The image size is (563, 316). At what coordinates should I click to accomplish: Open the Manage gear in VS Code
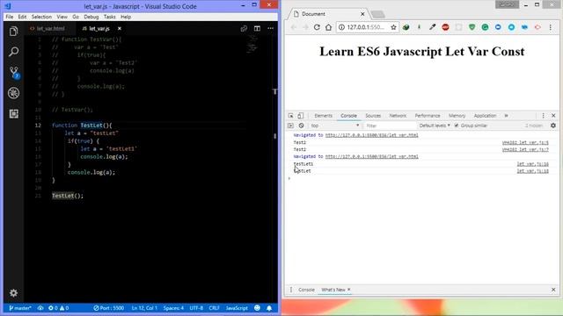pyautogui.click(x=14, y=293)
